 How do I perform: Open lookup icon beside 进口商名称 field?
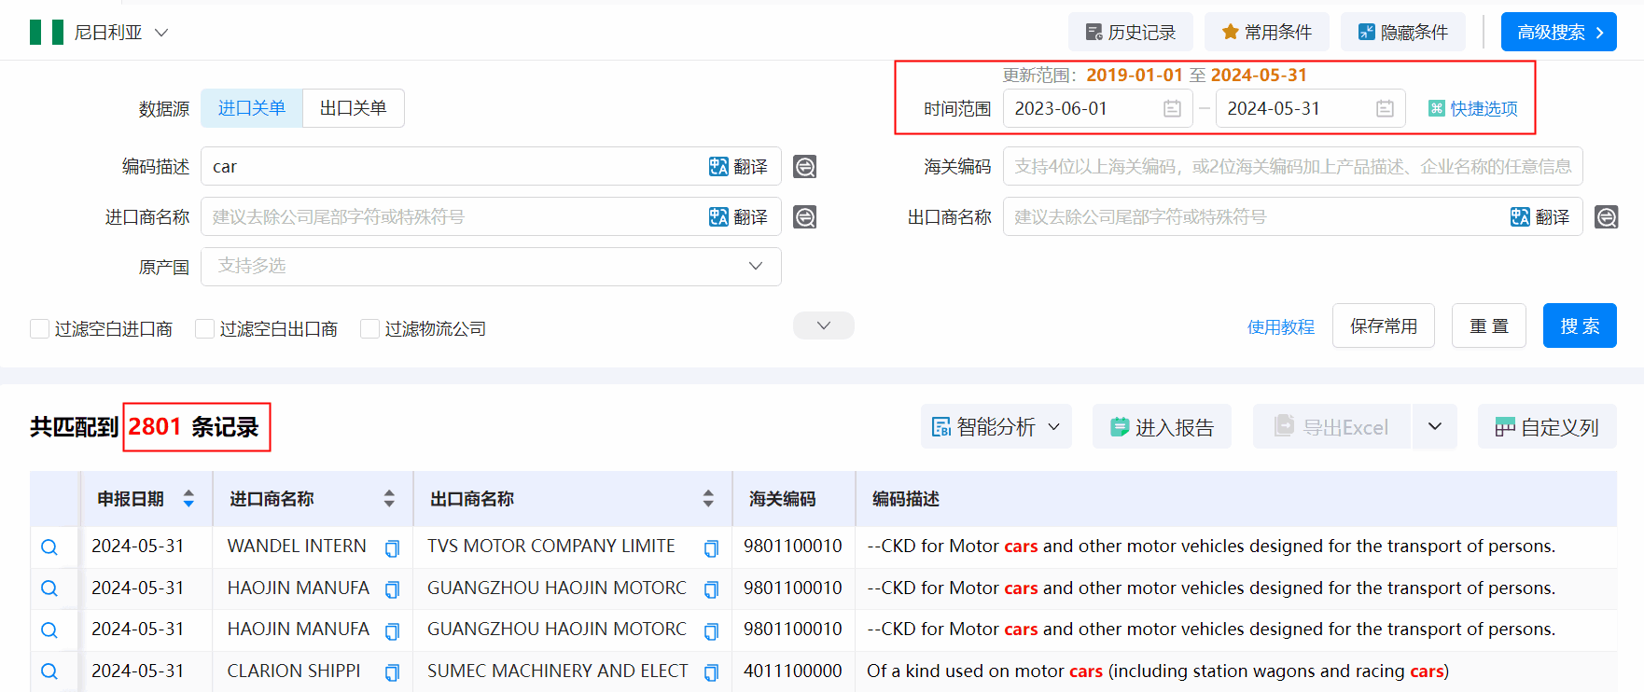click(804, 217)
